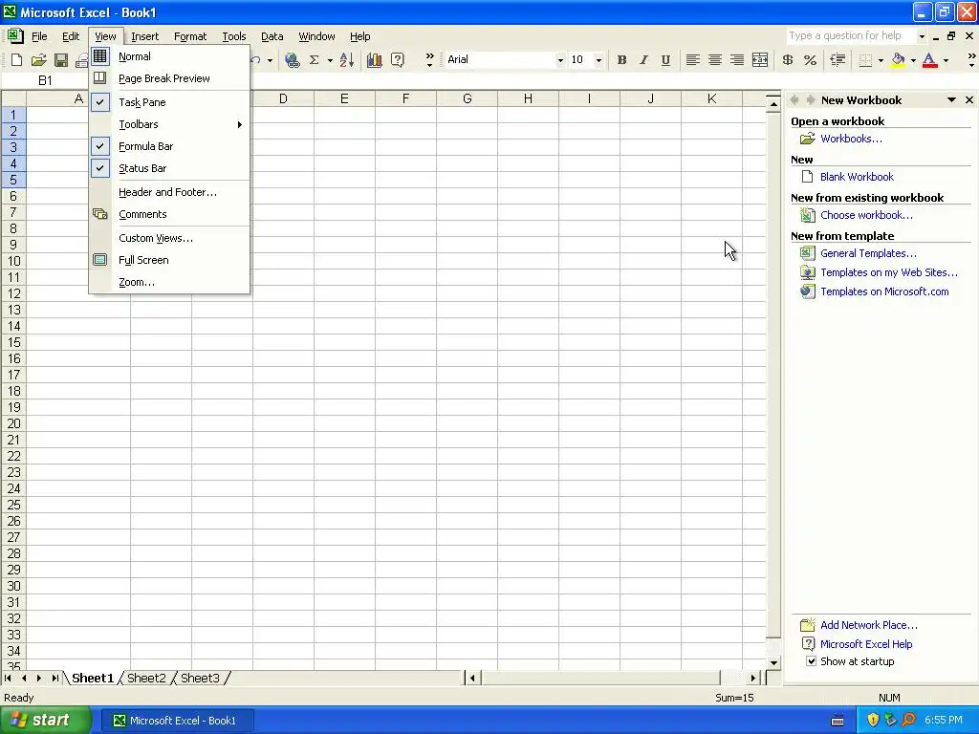Image resolution: width=979 pixels, height=734 pixels.
Task: Click the Open folder toolbar icon
Action: tap(38, 60)
